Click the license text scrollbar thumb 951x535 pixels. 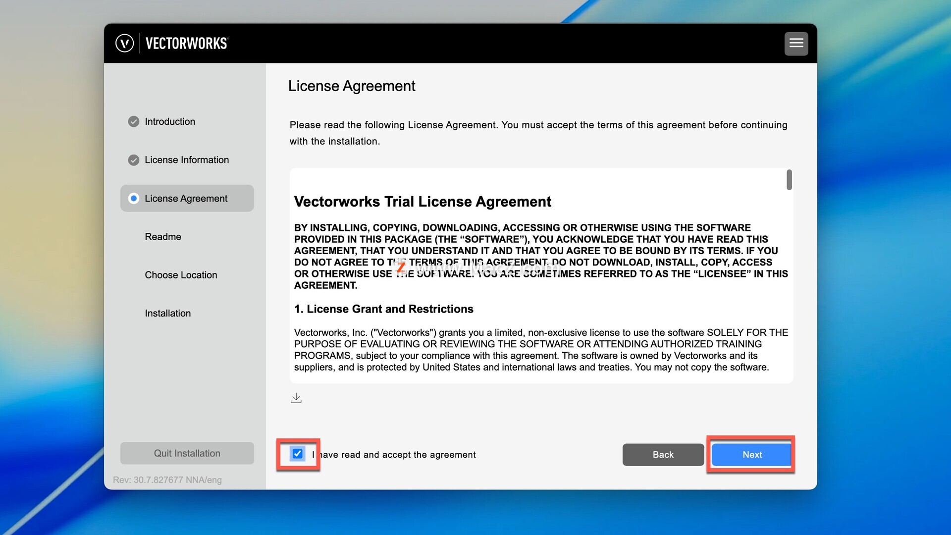(789, 180)
